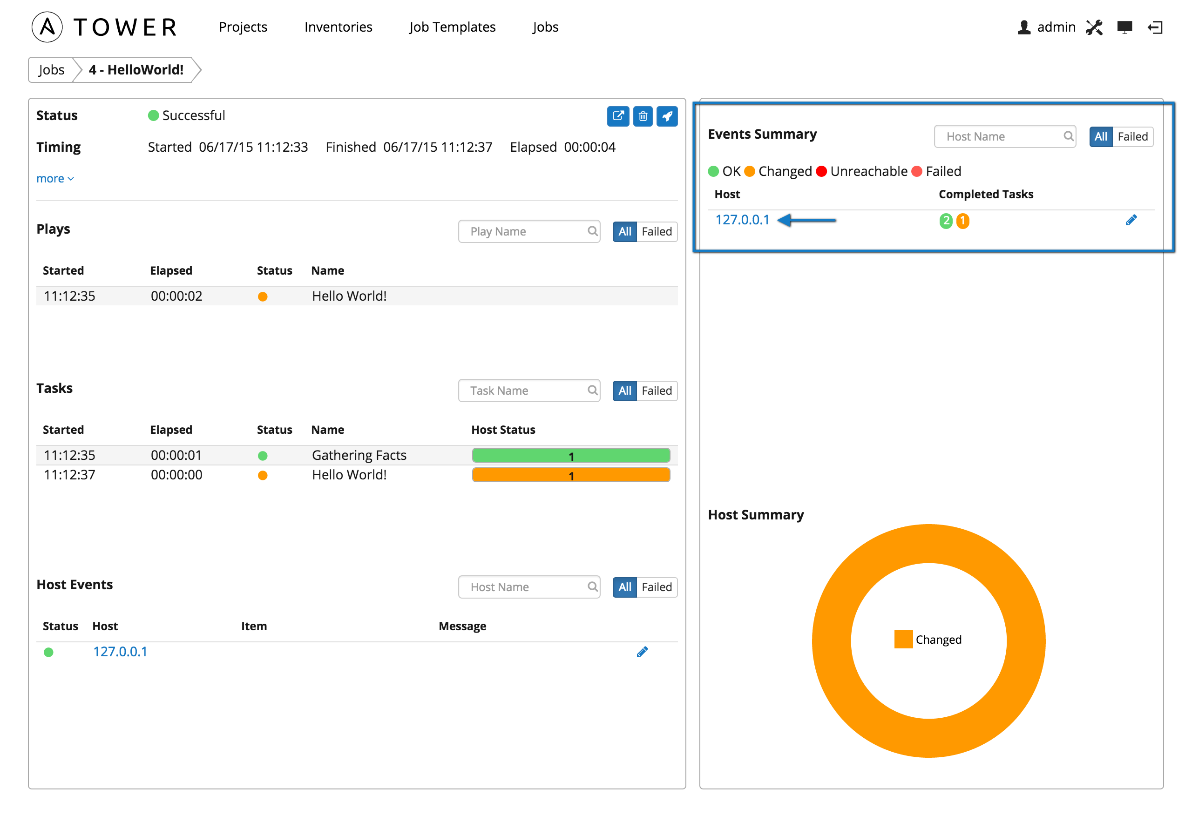Open host 127.0.0.1 in Events Summary

point(742,219)
